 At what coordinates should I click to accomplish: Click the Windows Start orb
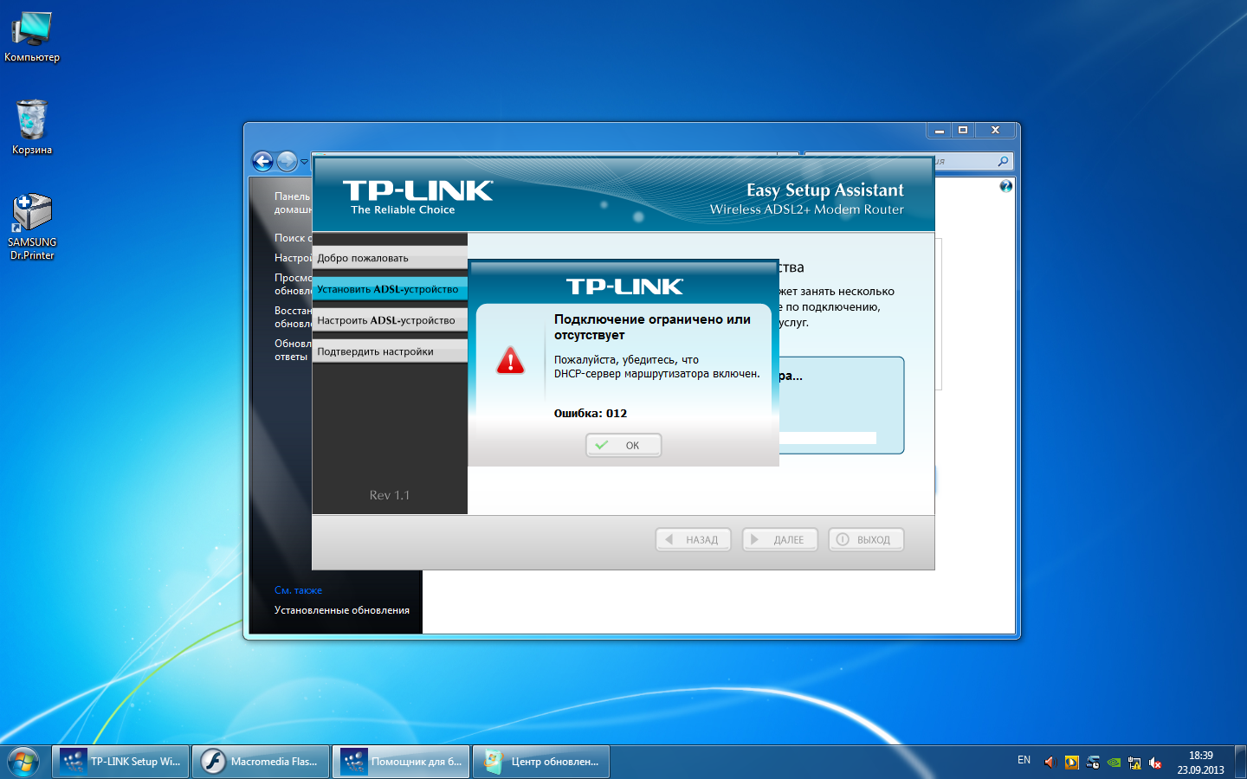pos(23,762)
